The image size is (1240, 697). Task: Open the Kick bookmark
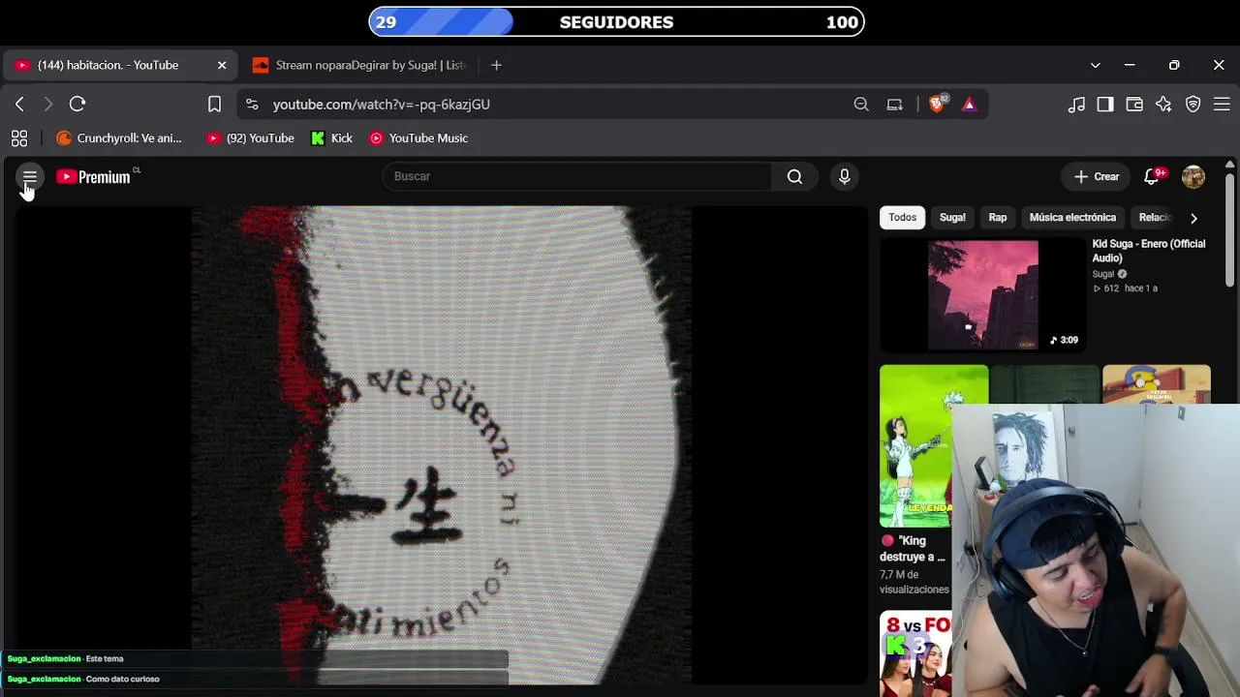click(331, 137)
